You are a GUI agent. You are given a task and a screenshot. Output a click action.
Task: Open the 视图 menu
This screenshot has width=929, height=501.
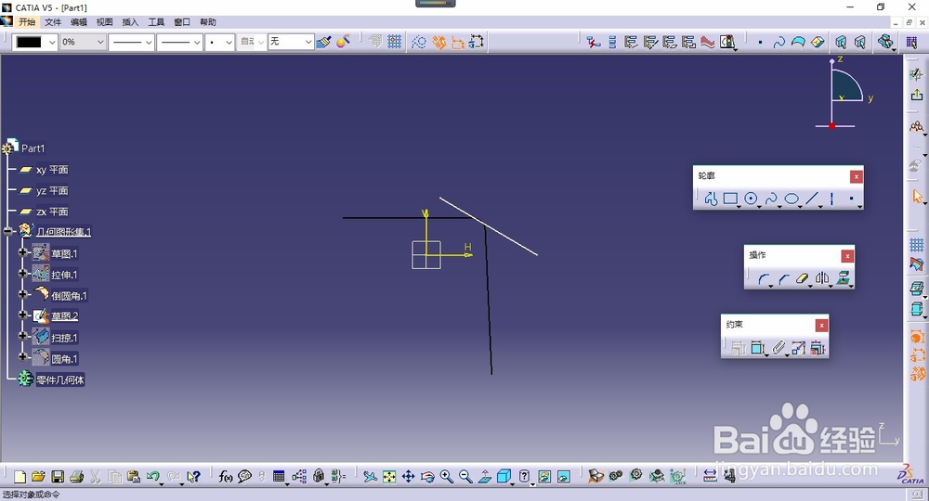point(104,22)
